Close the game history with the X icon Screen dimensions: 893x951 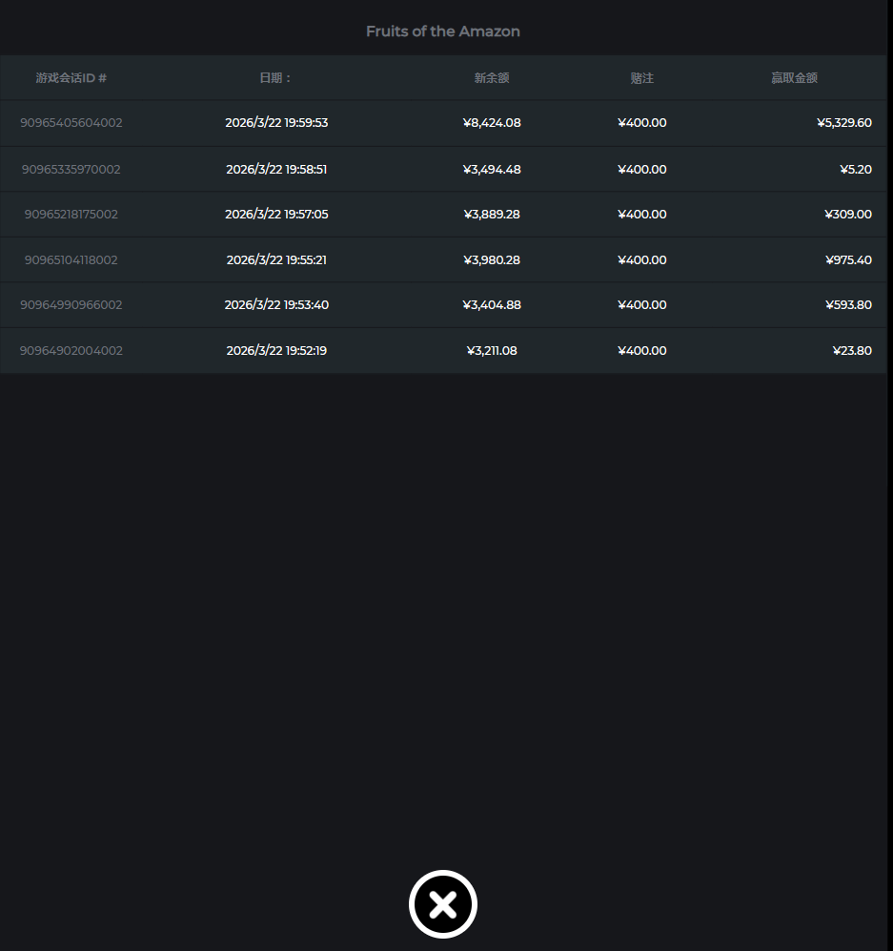tap(442, 904)
